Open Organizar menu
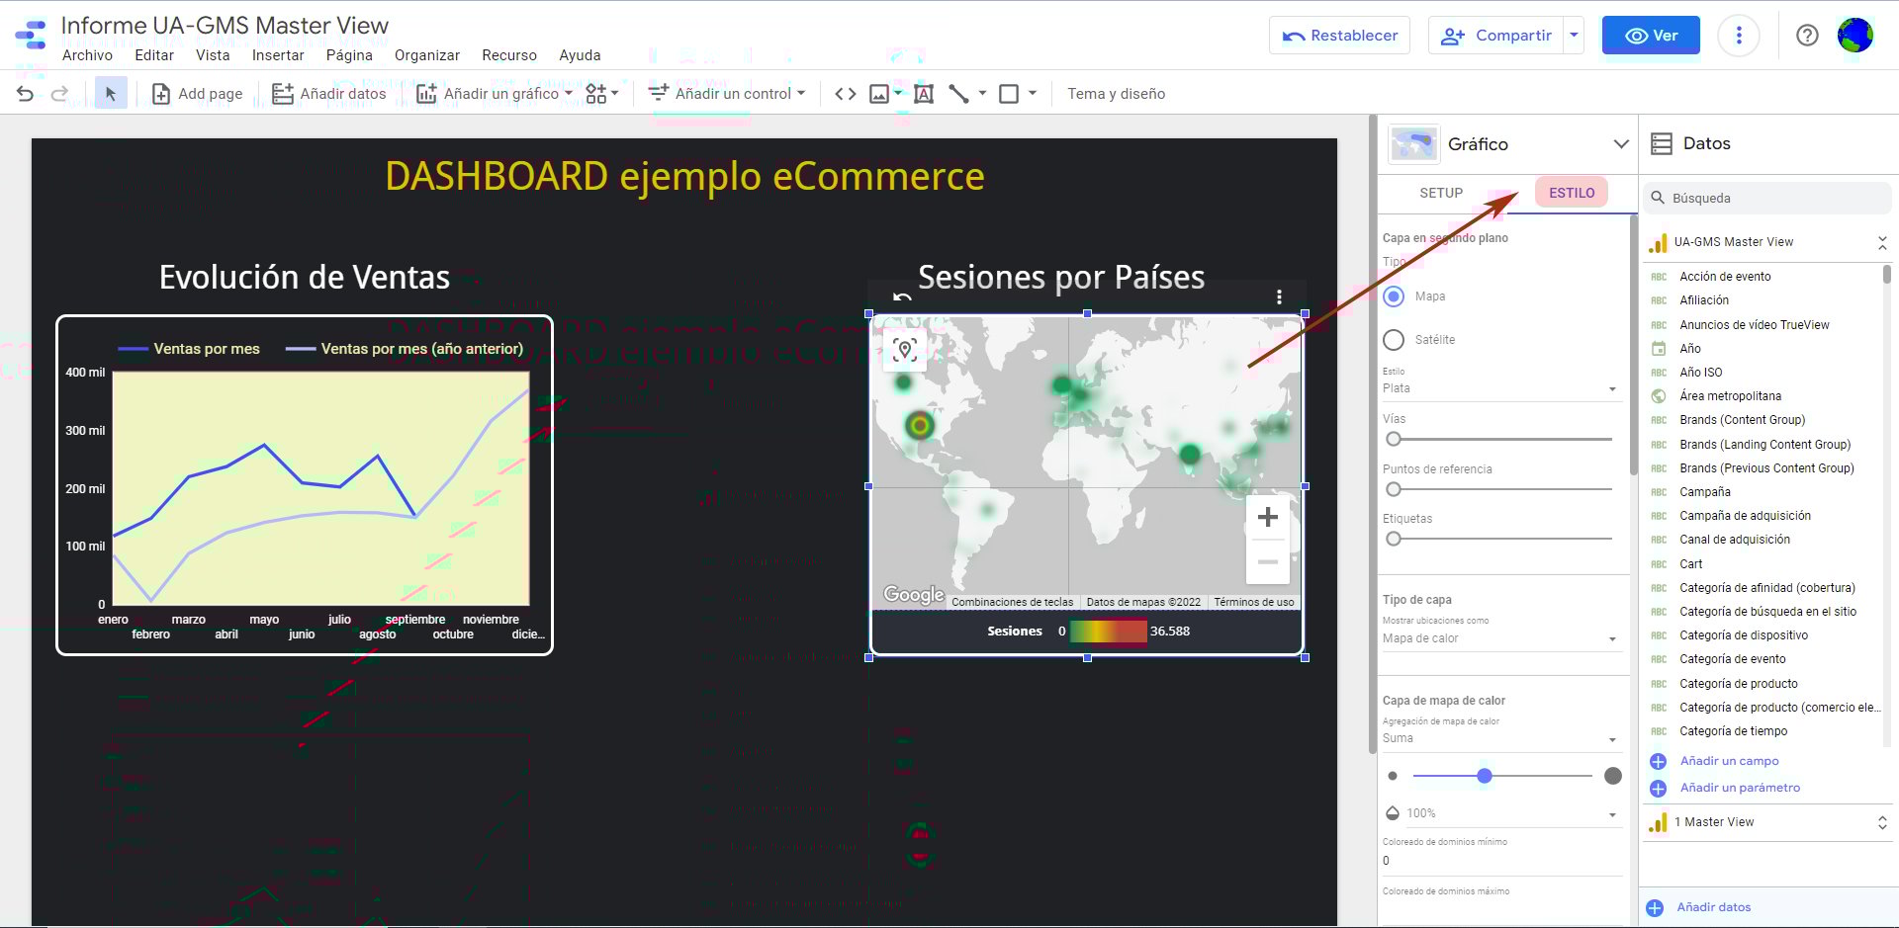 (427, 55)
